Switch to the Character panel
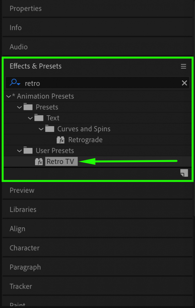 [24, 248]
